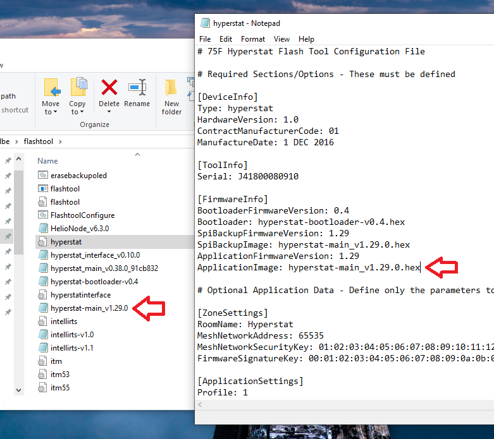494x439 pixels.
Task: Click the Rename icon in Organize group
Action: [137, 87]
